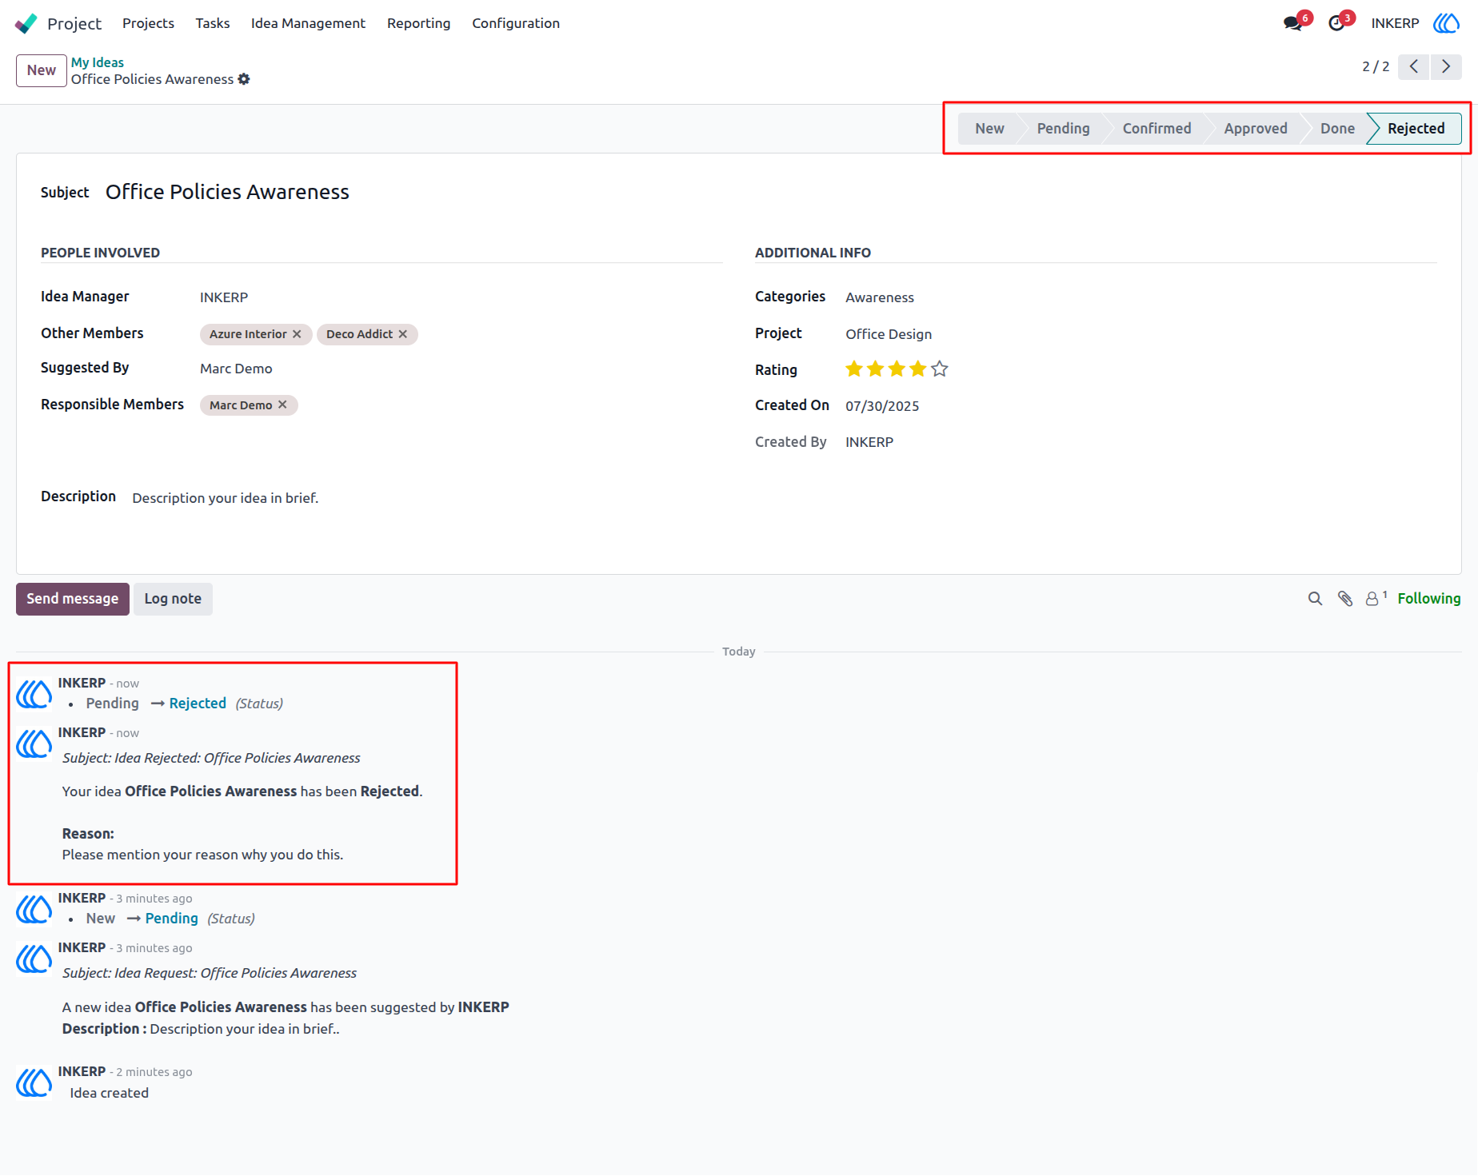Image resolution: width=1478 pixels, height=1176 pixels.
Task: Set status to Approved stage
Action: 1256,129
